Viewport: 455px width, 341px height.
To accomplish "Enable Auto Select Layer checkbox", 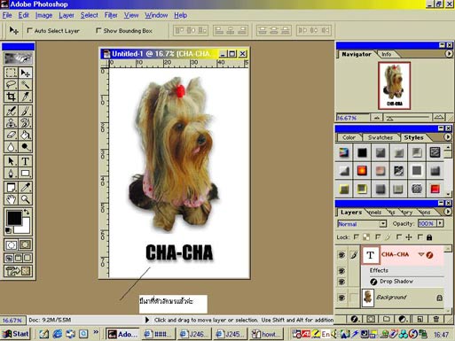I will coord(29,30).
